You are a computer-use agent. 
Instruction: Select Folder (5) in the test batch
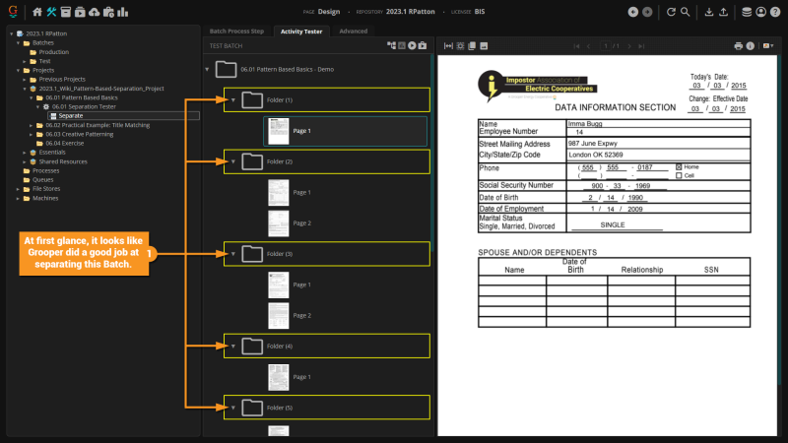[327, 408]
